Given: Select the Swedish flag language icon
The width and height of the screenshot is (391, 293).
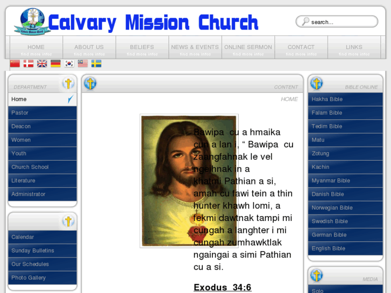Looking at the screenshot, I should (x=96, y=63).
